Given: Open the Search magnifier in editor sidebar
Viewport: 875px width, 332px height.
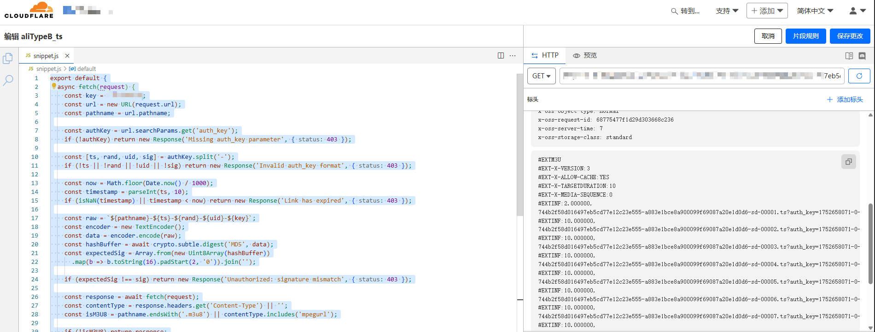Looking at the screenshot, I should tap(8, 81).
